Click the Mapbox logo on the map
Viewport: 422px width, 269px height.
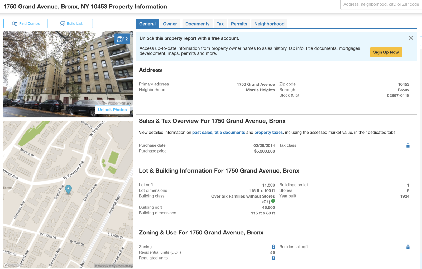(14, 265)
